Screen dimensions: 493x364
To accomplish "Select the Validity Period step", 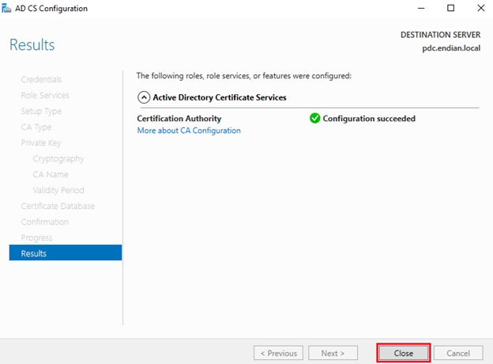I will (x=58, y=190).
